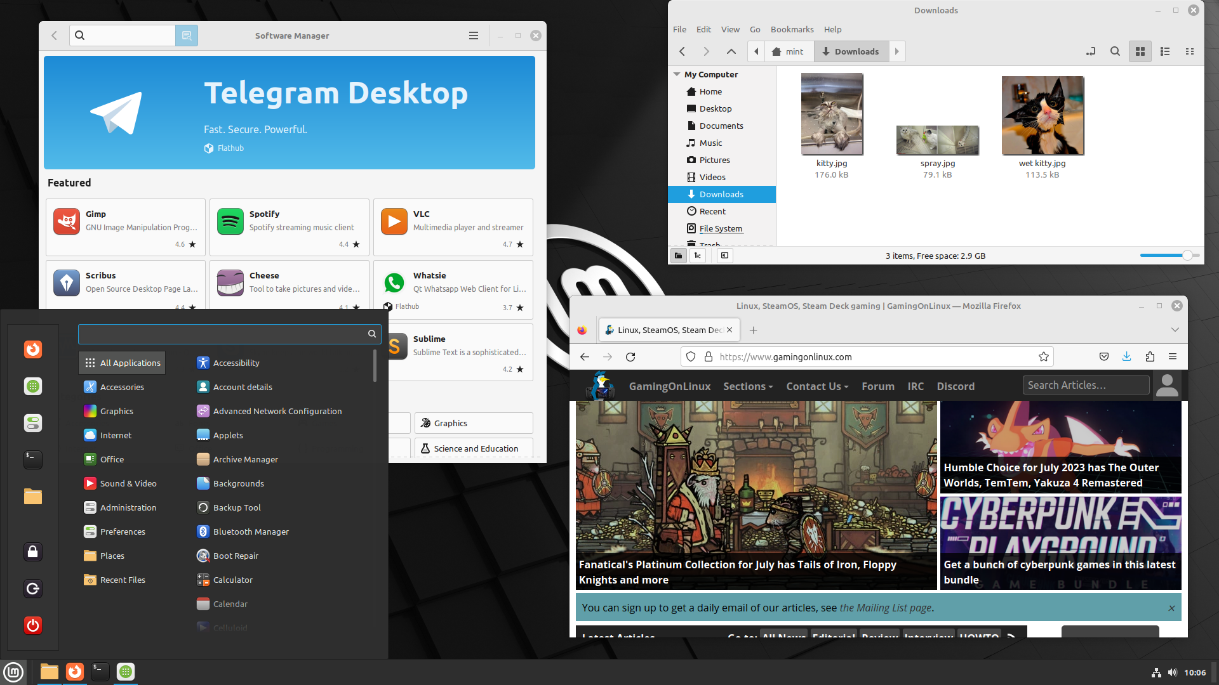Switch Nemo to compact view
1219x685 pixels.
coord(1190,51)
